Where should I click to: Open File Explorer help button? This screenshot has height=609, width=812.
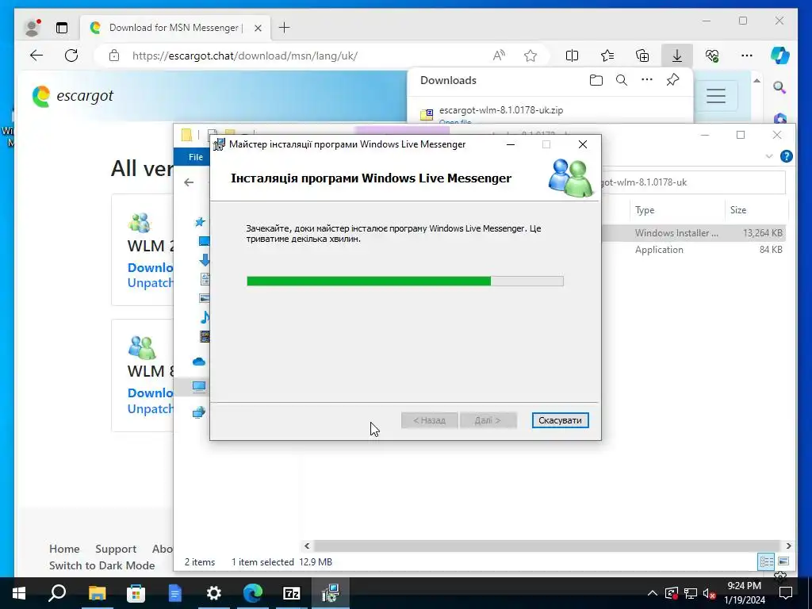click(x=786, y=156)
